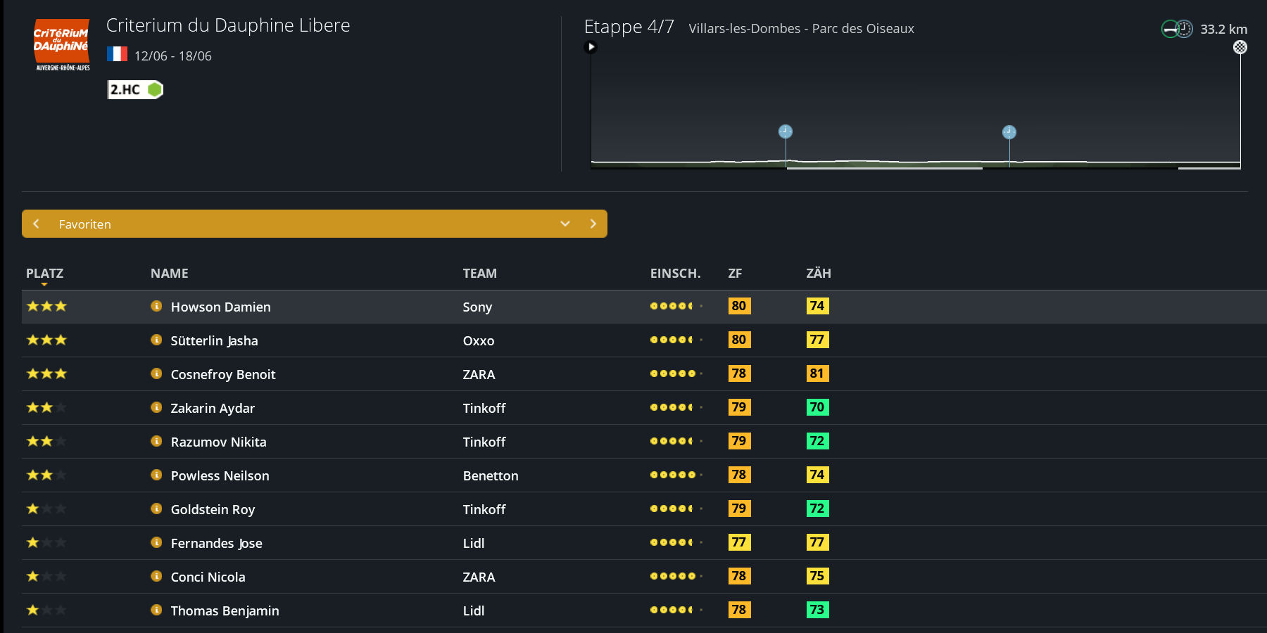Click the 2.HC race category badge
The height and width of the screenshot is (633, 1267).
pyautogui.click(x=134, y=89)
